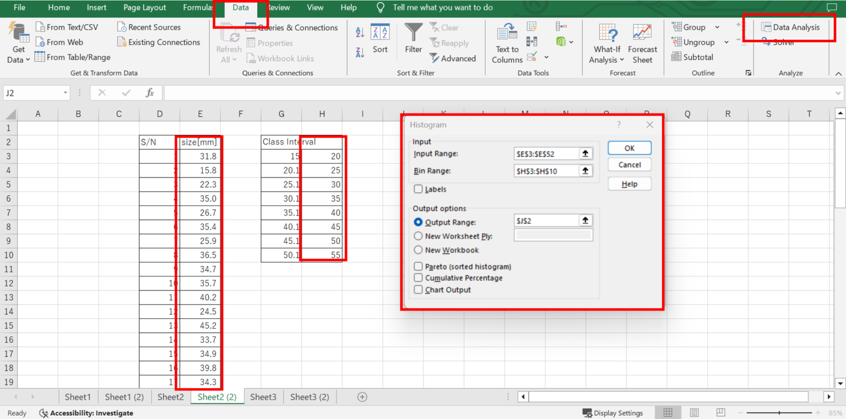Select New Worksheet Ply radio button
Viewport: 846px width, 419px height.
pyautogui.click(x=418, y=236)
